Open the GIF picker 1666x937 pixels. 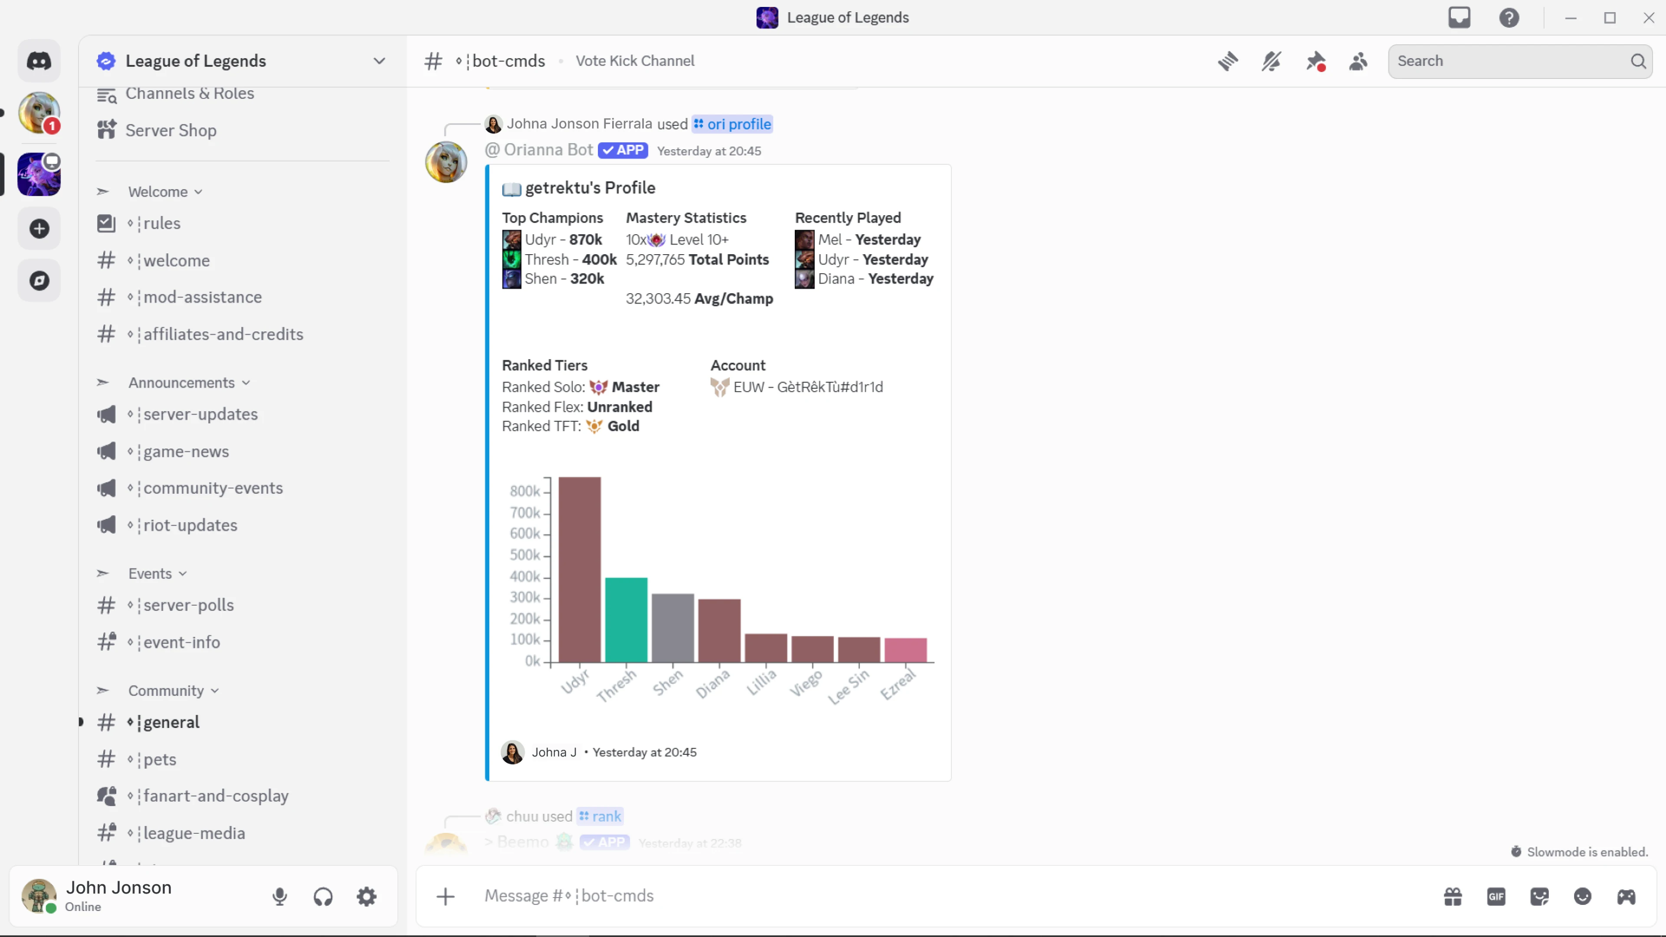[x=1496, y=896]
